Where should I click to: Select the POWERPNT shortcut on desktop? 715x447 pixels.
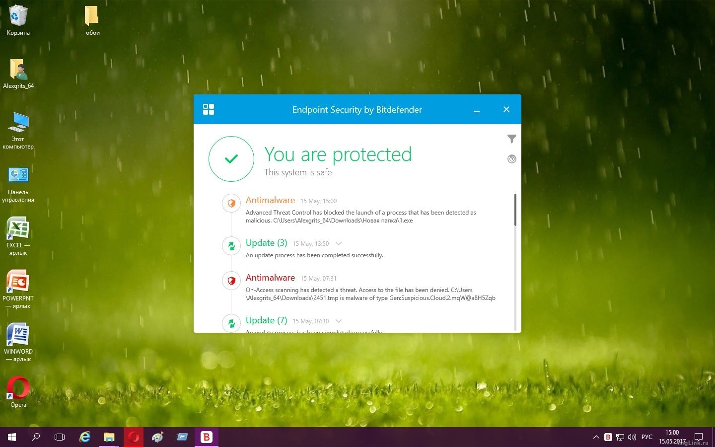click(18, 290)
